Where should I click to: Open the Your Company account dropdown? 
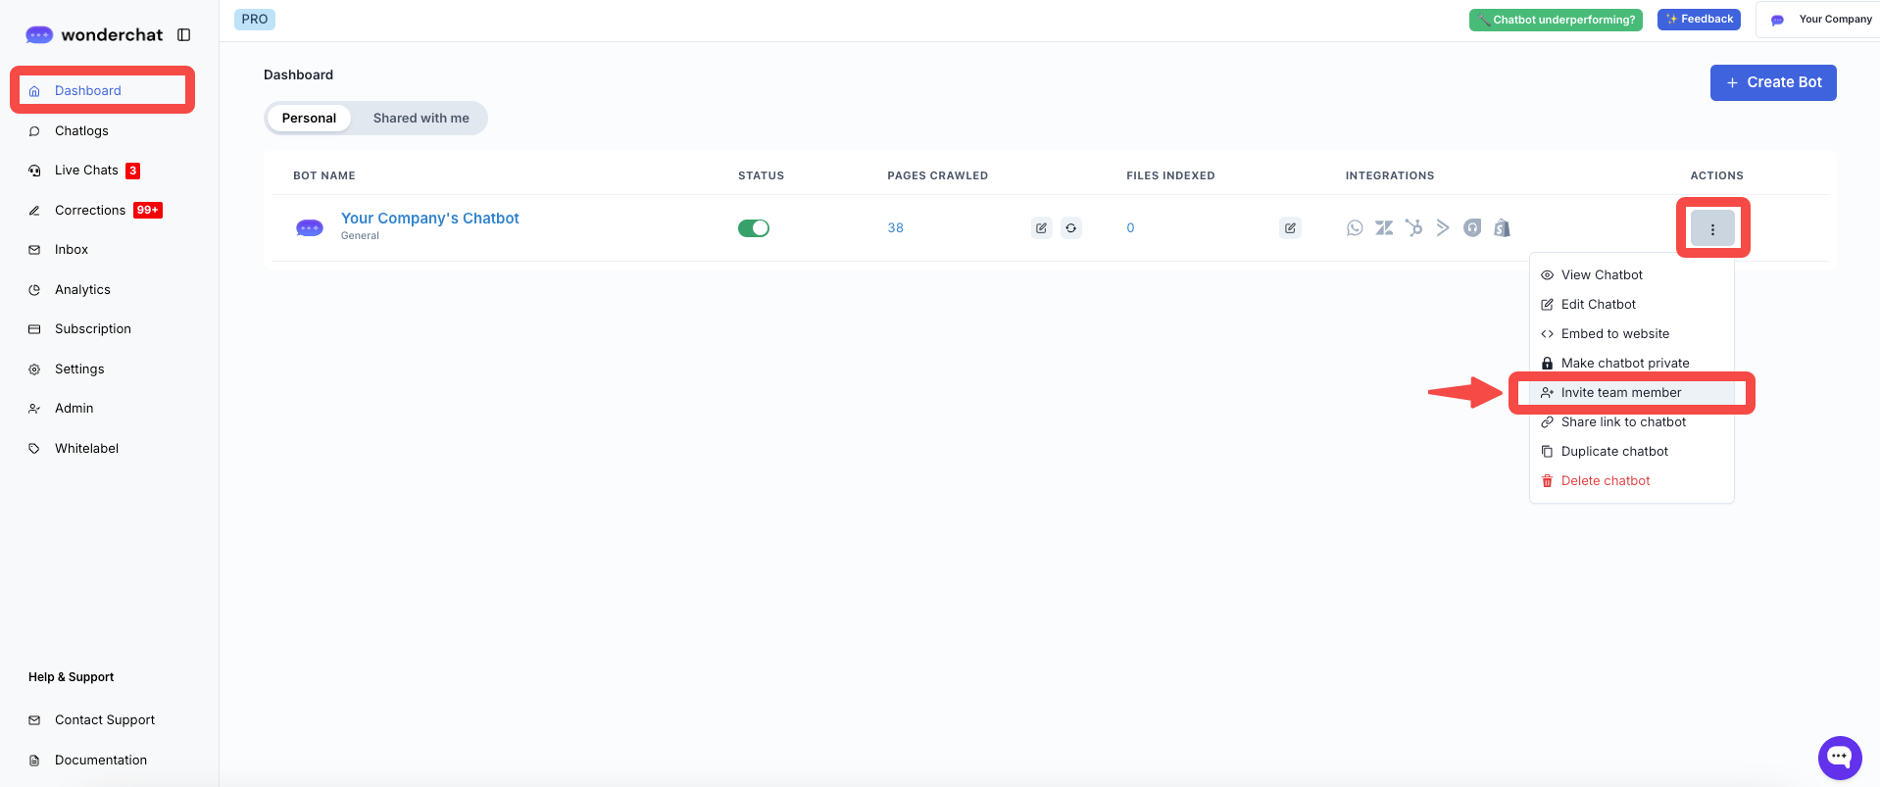pyautogui.click(x=1822, y=20)
